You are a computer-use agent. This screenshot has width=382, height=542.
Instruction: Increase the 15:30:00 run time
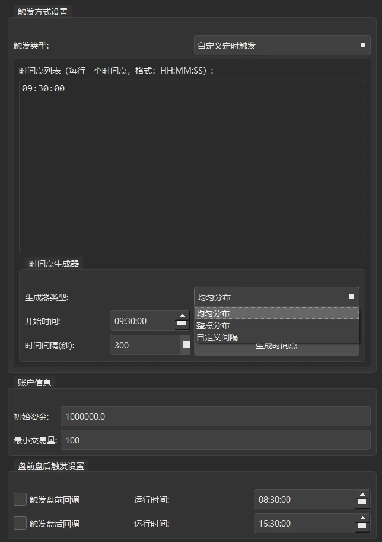coord(362,518)
